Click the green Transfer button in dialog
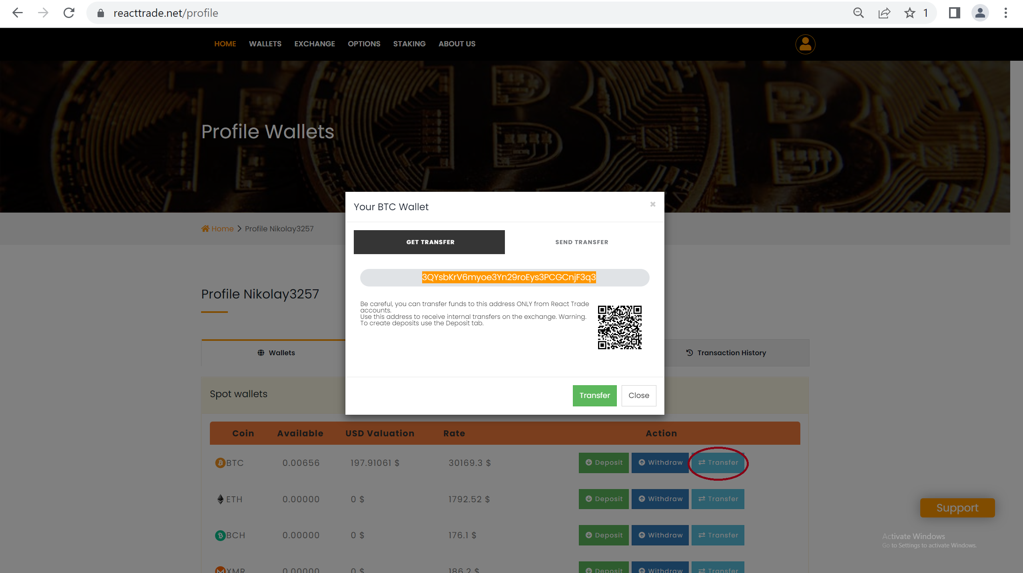 (x=594, y=396)
